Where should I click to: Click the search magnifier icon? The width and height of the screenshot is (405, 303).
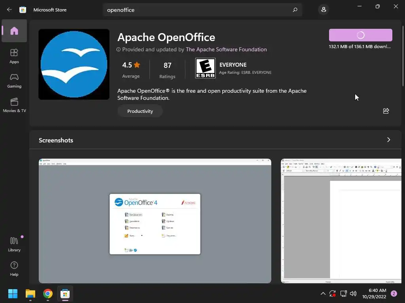pyautogui.click(x=295, y=10)
